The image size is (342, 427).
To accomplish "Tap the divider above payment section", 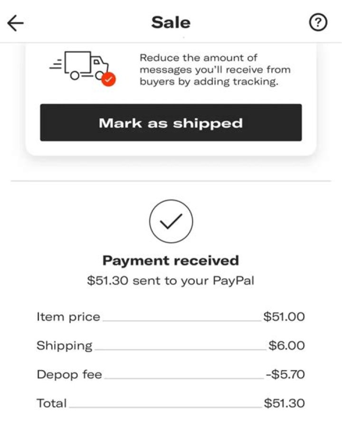I will [x=171, y=181].
